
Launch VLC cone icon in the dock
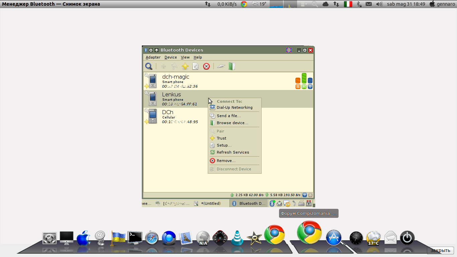[x=237, y=238]
